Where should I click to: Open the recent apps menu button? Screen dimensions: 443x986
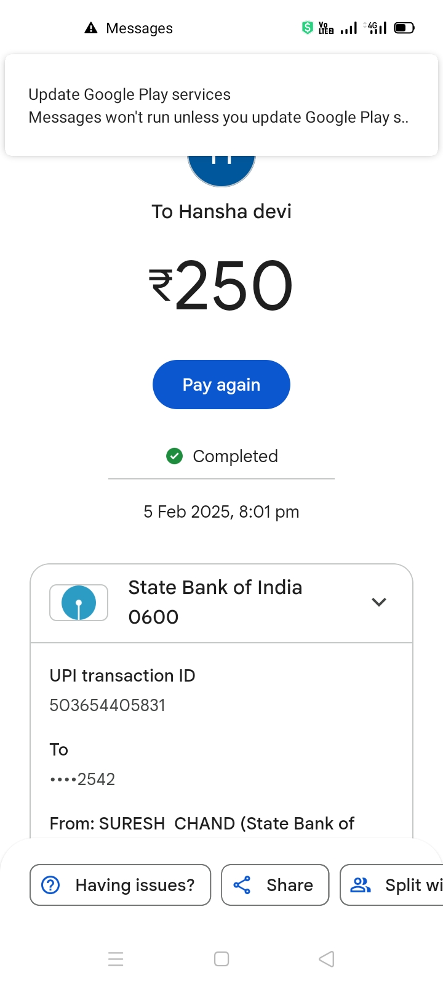[x=116, y=959]
